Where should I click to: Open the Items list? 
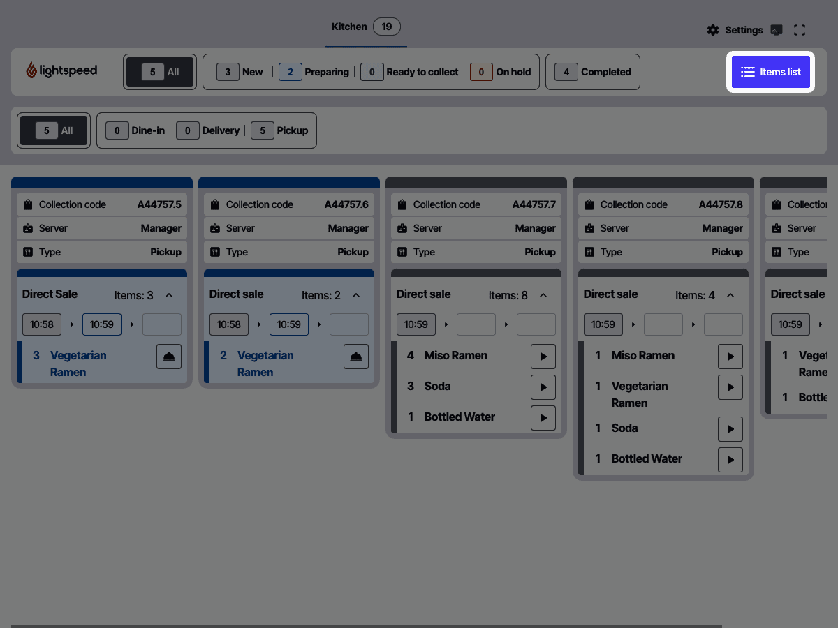771,72
